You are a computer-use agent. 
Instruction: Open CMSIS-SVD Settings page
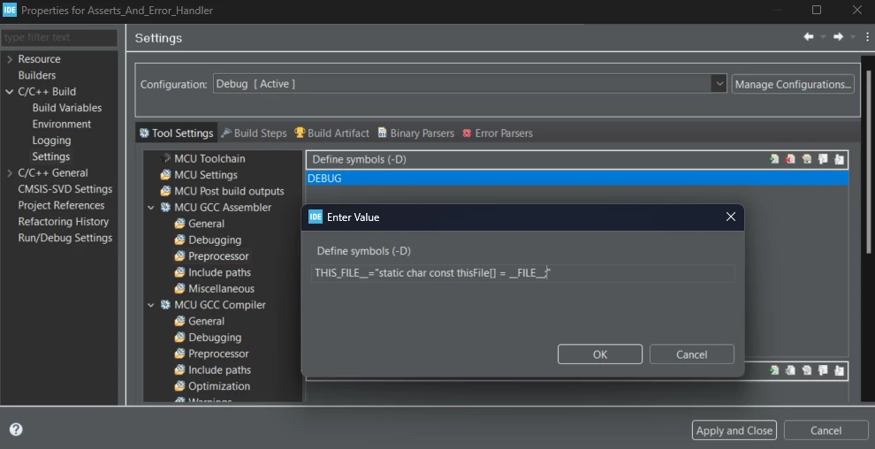click(x=65, y=189)
